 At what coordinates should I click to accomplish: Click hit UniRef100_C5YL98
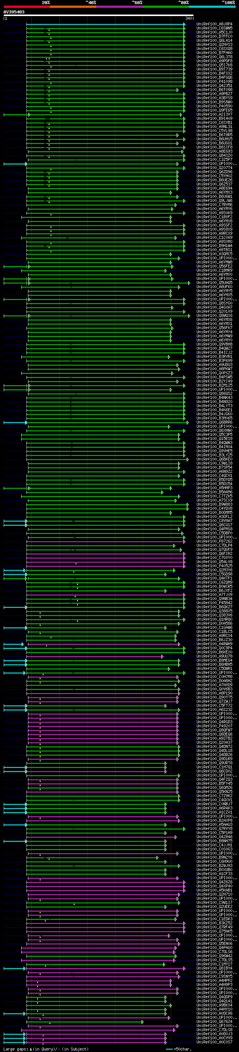click(214, 131)
